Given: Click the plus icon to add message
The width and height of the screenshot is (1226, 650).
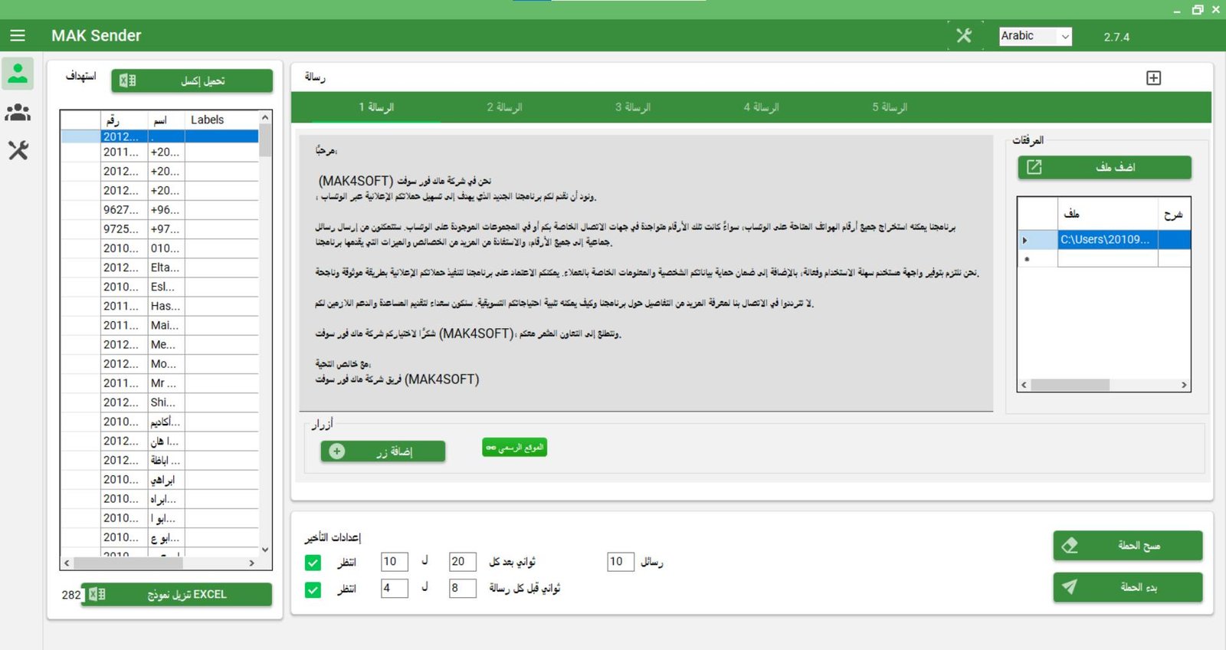Looking at the screenshot, I should click(1153, 77).
